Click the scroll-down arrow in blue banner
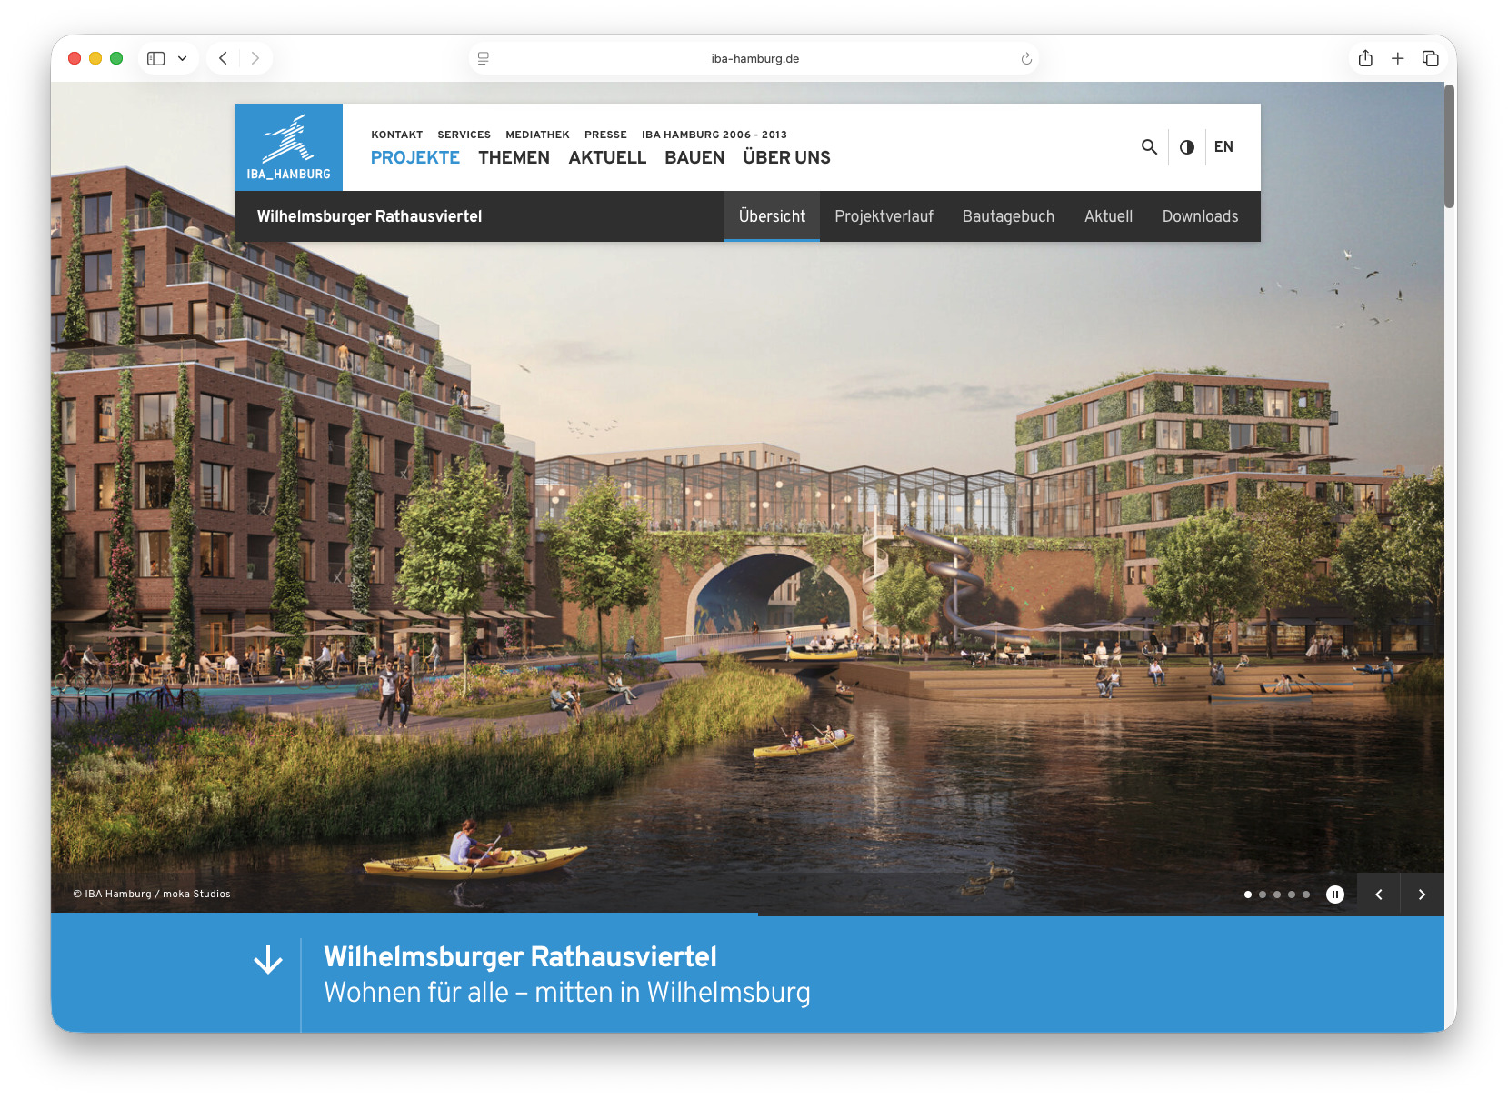The height and width of the screenshot is (1100, 1508). [268, 960]
